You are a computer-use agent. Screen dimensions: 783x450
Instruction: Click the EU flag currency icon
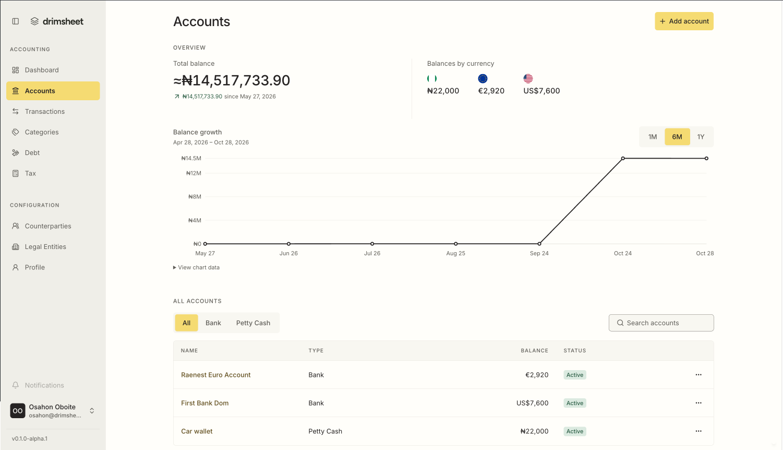pos(483,78)
